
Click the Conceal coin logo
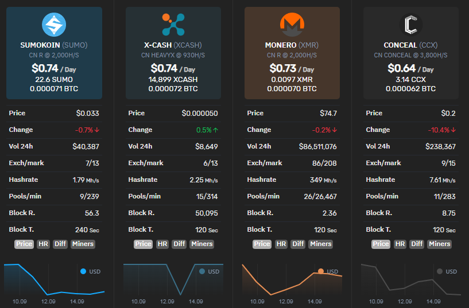(410, 25)
